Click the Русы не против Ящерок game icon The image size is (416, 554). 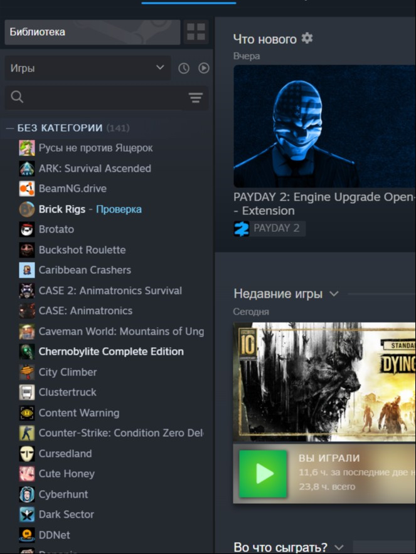coord(27,148)
